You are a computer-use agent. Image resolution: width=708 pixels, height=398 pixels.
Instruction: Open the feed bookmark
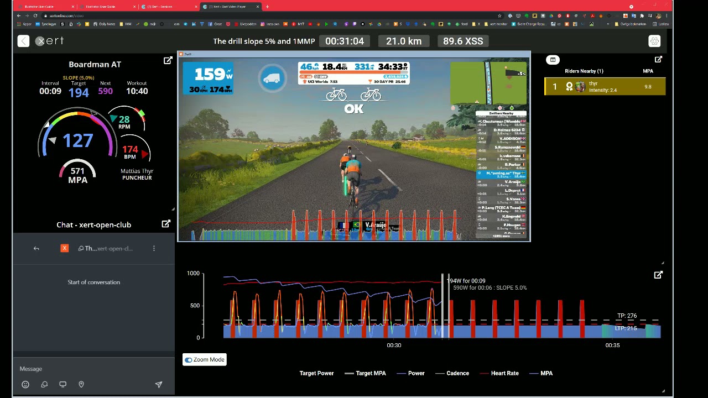click(461, 24)
